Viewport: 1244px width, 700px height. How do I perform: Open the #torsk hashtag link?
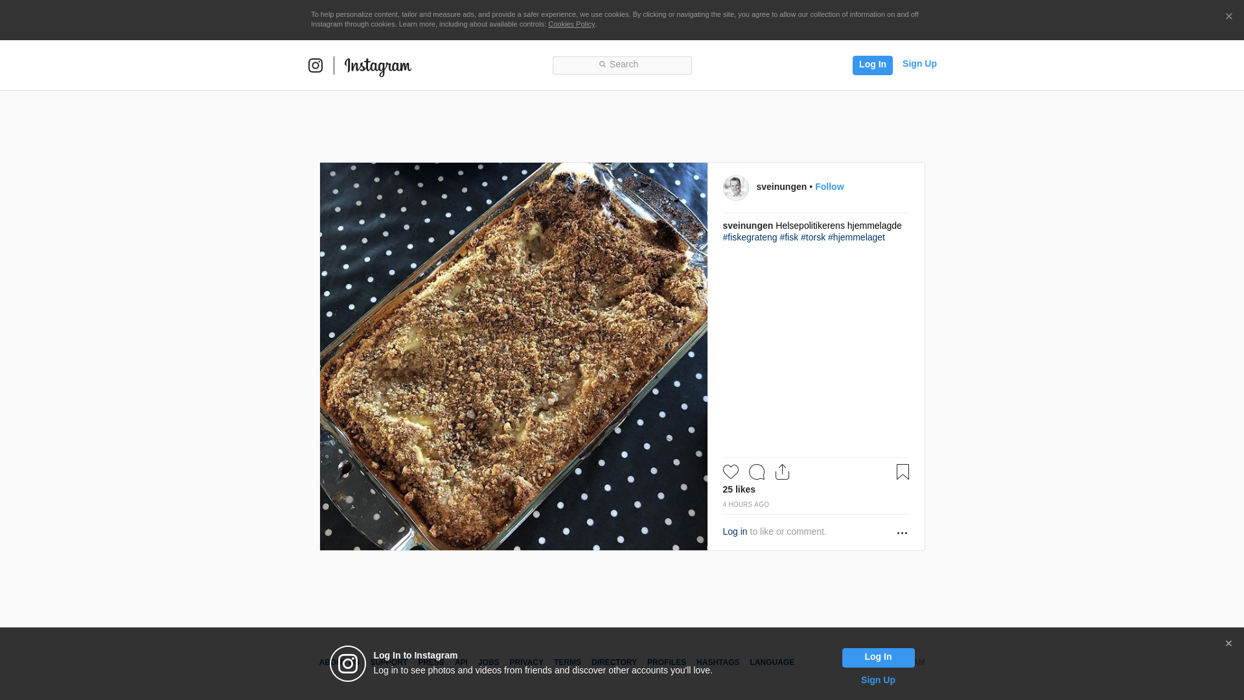point(812,237)
